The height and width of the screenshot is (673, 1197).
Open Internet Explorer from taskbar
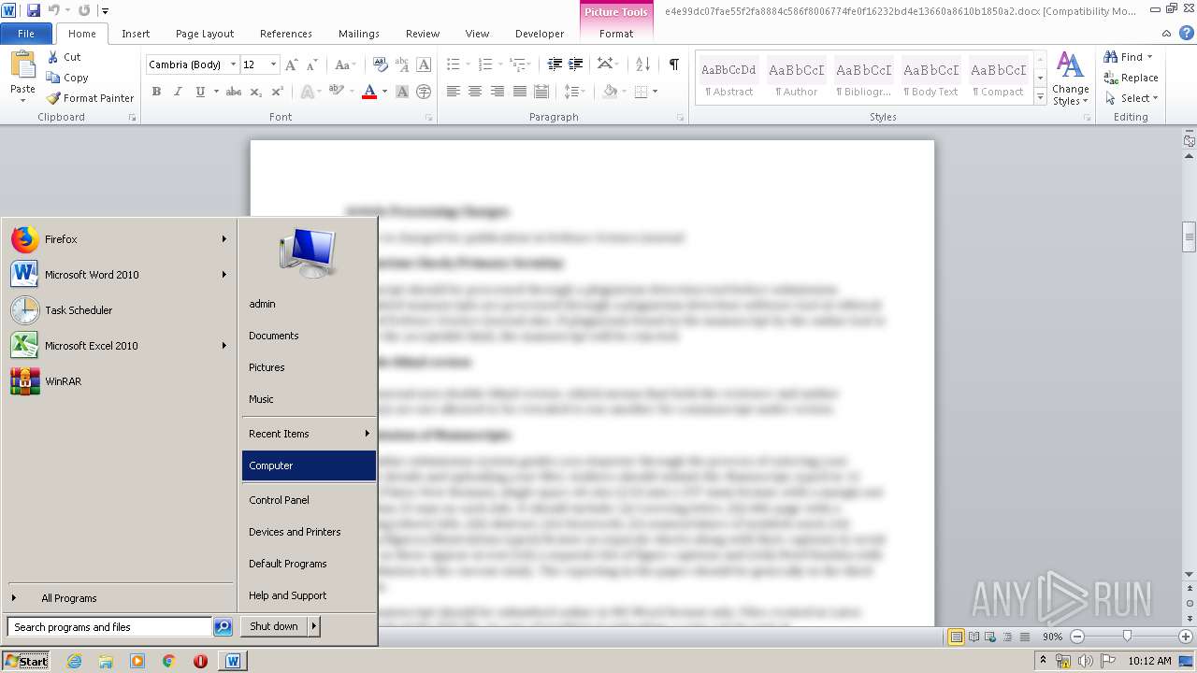click(74, 661)
